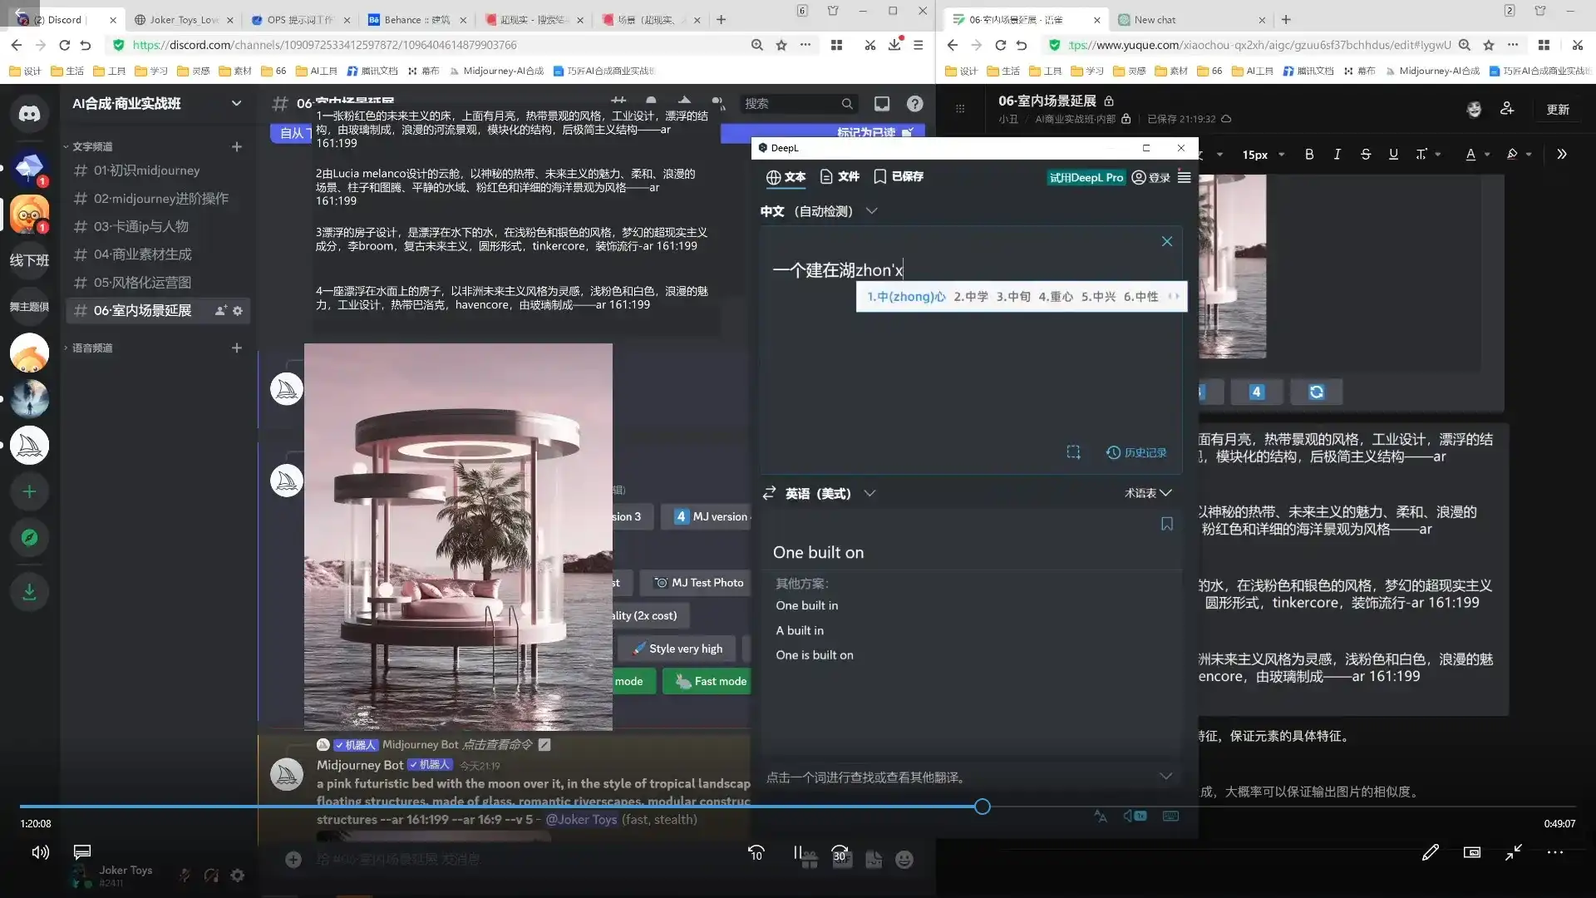This screenshot has height=898, width=1596.
Task: Select the screenshot capture tool in DeepL
Action: point(1073,452)
